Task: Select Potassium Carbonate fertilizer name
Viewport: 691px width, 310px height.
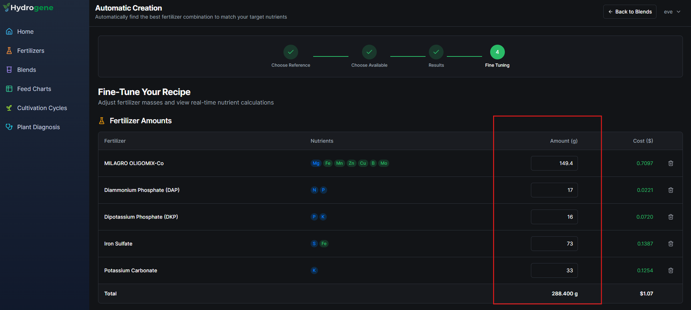Action: [130, 270]
